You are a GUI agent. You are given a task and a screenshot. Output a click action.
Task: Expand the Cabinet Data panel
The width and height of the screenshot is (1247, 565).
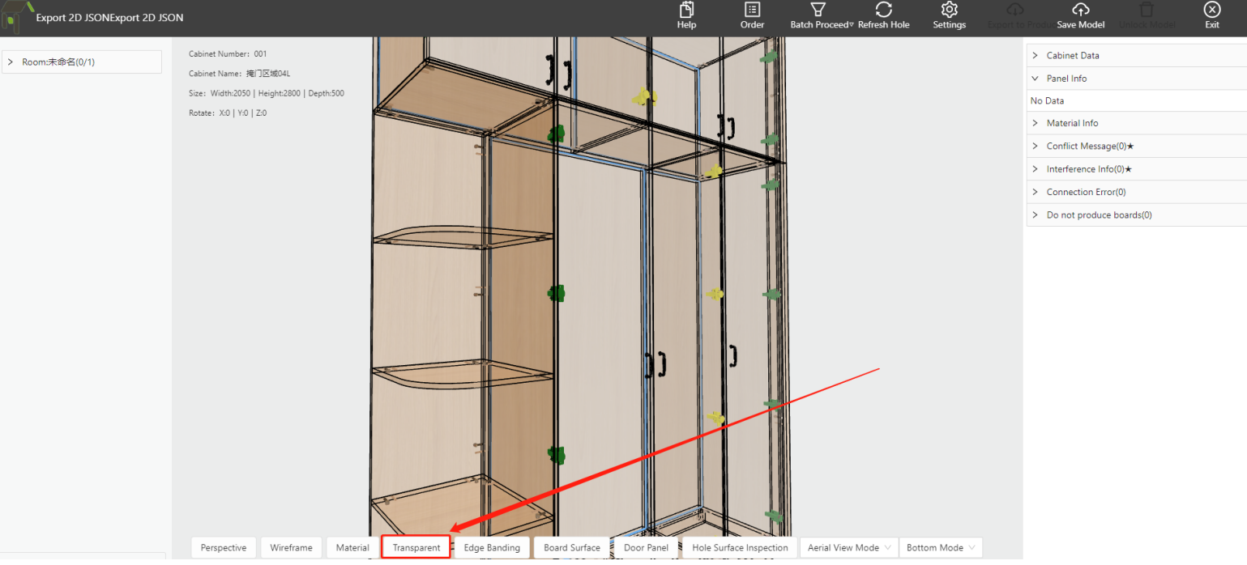pos(1137,56)
